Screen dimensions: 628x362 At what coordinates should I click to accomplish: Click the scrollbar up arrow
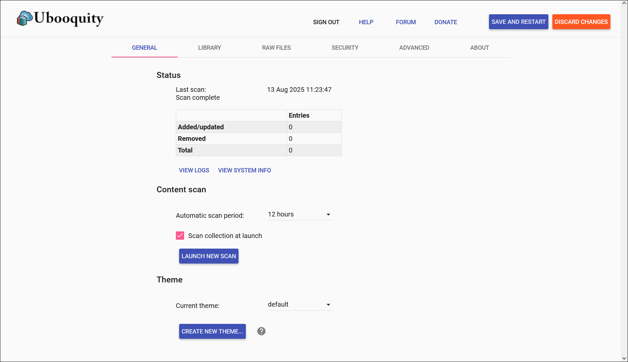pos(624,3)
